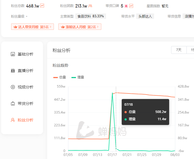Screen dimensions: 194x159
Task: Click the fan group icon beside 213.1w
Action: pos(90,6)
